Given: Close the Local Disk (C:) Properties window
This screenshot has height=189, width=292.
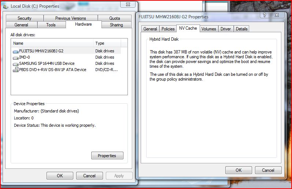Looking at the screenshot, I should [x=128, y=4].
